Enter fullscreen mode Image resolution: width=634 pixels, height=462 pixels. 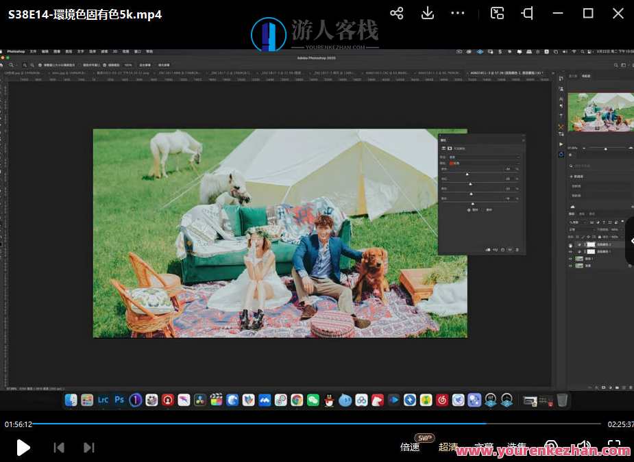pos(614,447)
